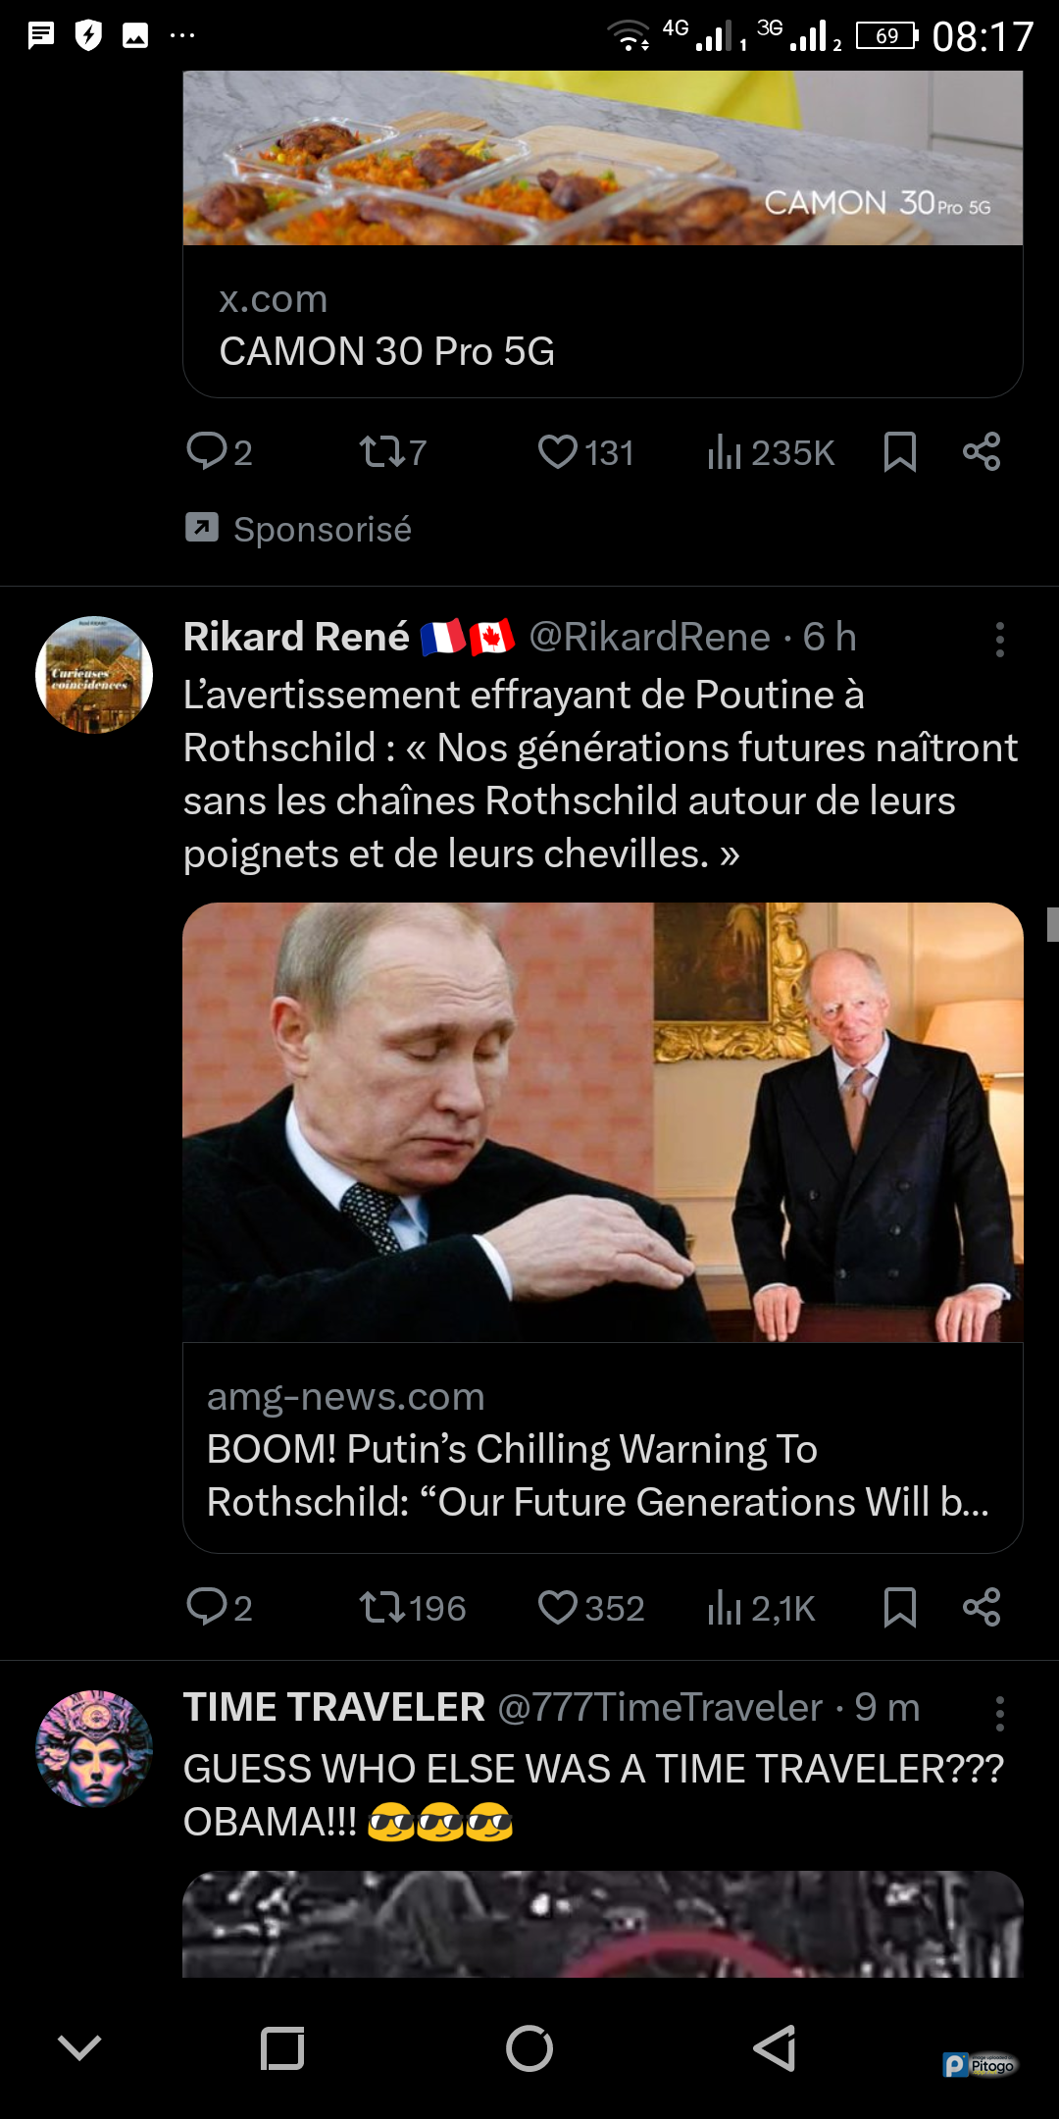Repost the CAMON 30 Pro sponsored post
The width and height of the screenshot is (1059, 2119).
(x=380, y=452)
